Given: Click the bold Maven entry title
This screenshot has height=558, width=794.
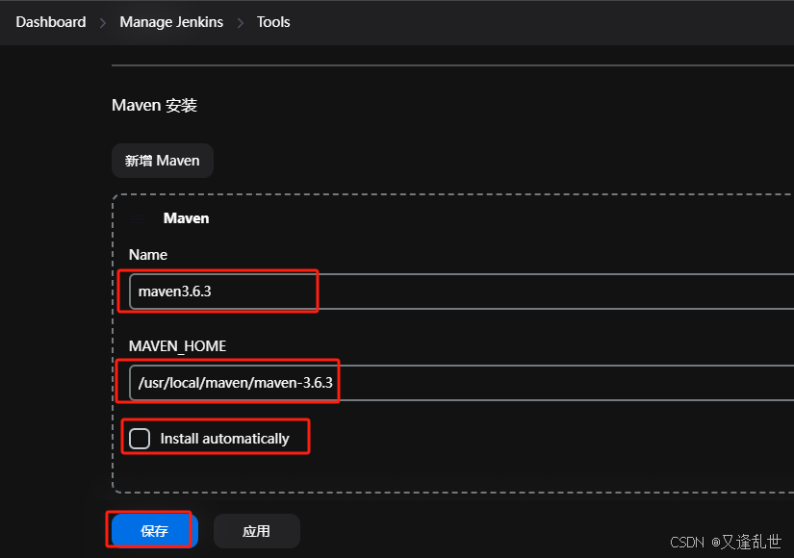Looking at the screenshot, I should point(186,218).
